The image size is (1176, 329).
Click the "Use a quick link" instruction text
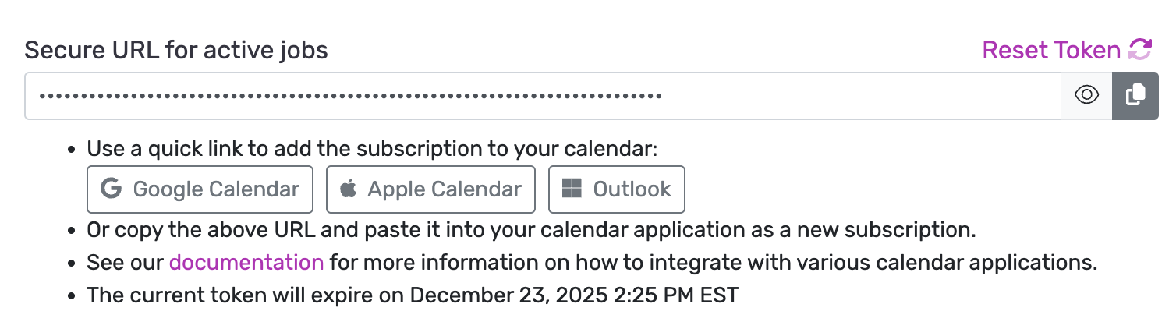coord(372,148)
